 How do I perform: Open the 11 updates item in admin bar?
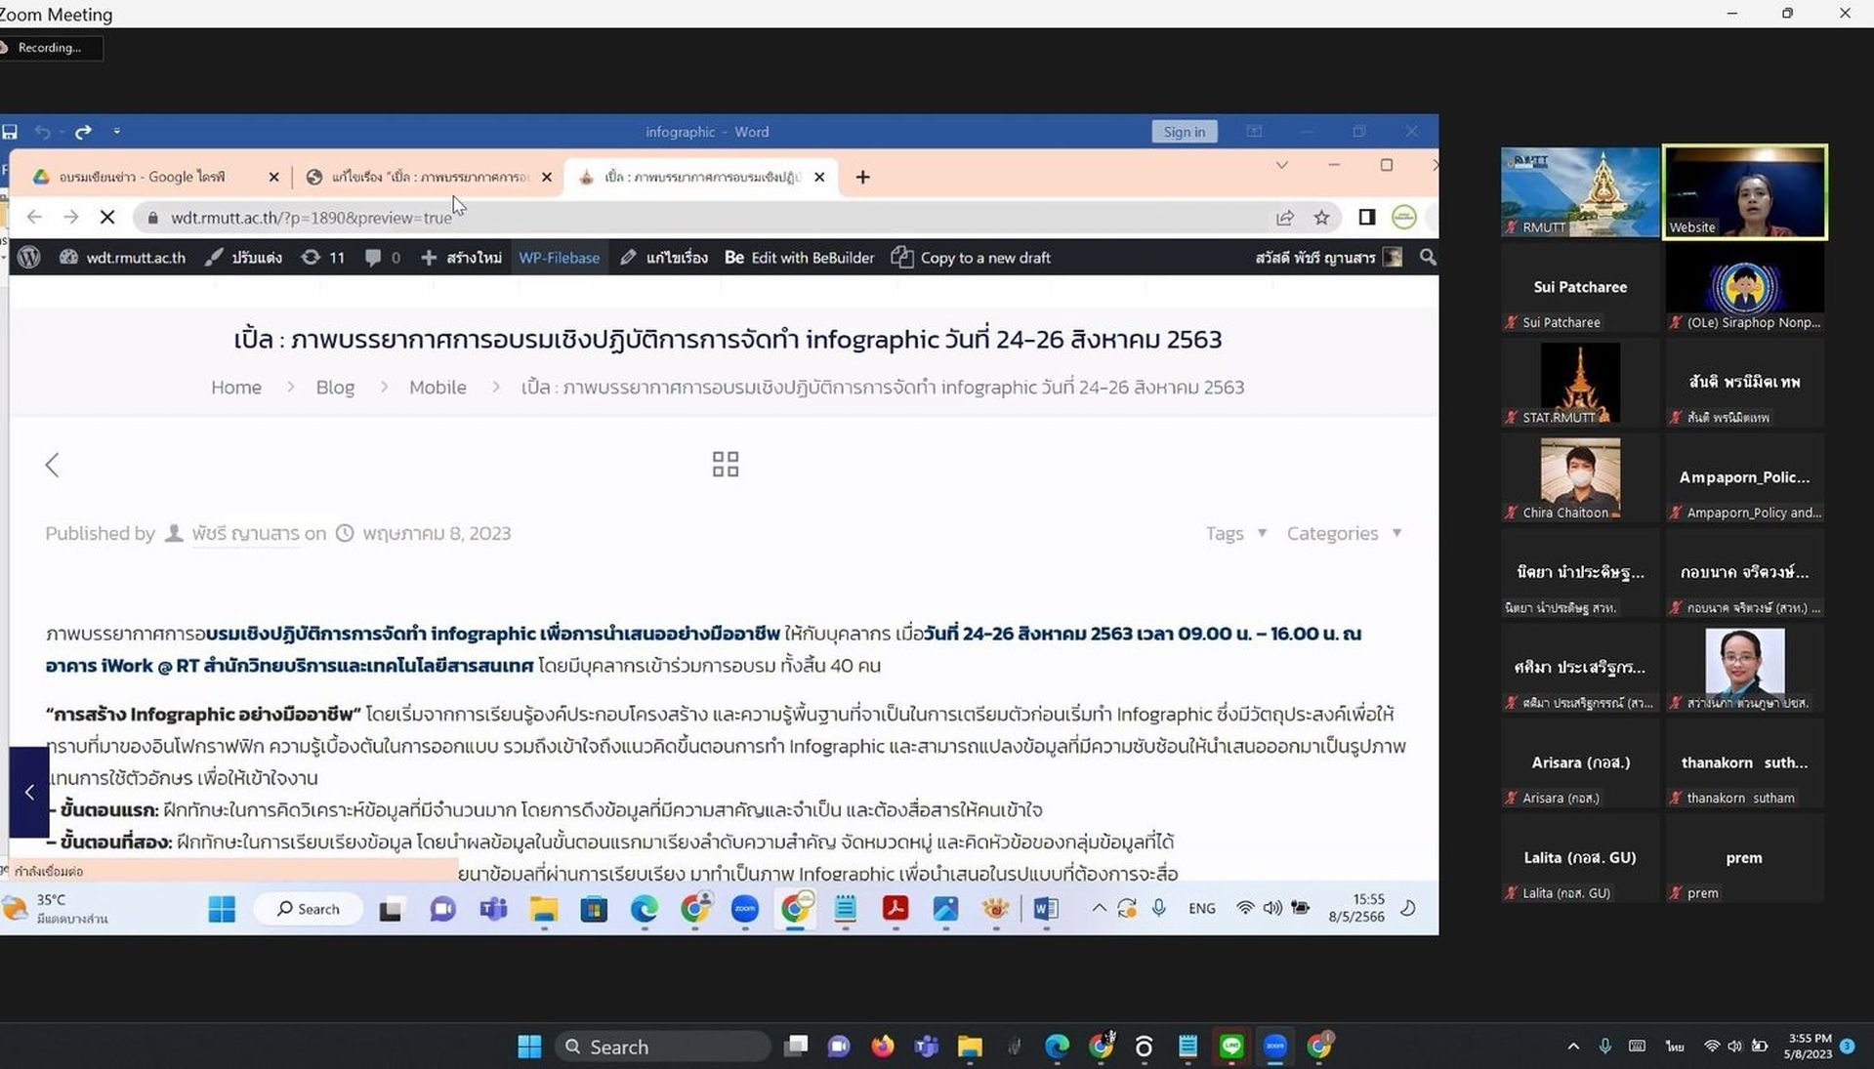pyautogui.click(x=323, y=258)
